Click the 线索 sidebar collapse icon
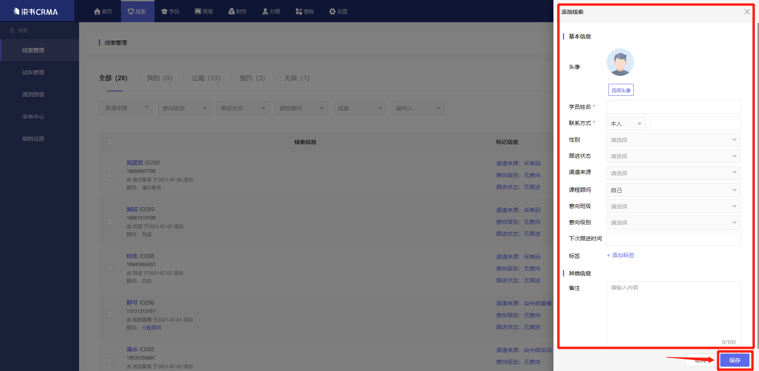Viewport: 759px width, 371px height. point(12,30)
